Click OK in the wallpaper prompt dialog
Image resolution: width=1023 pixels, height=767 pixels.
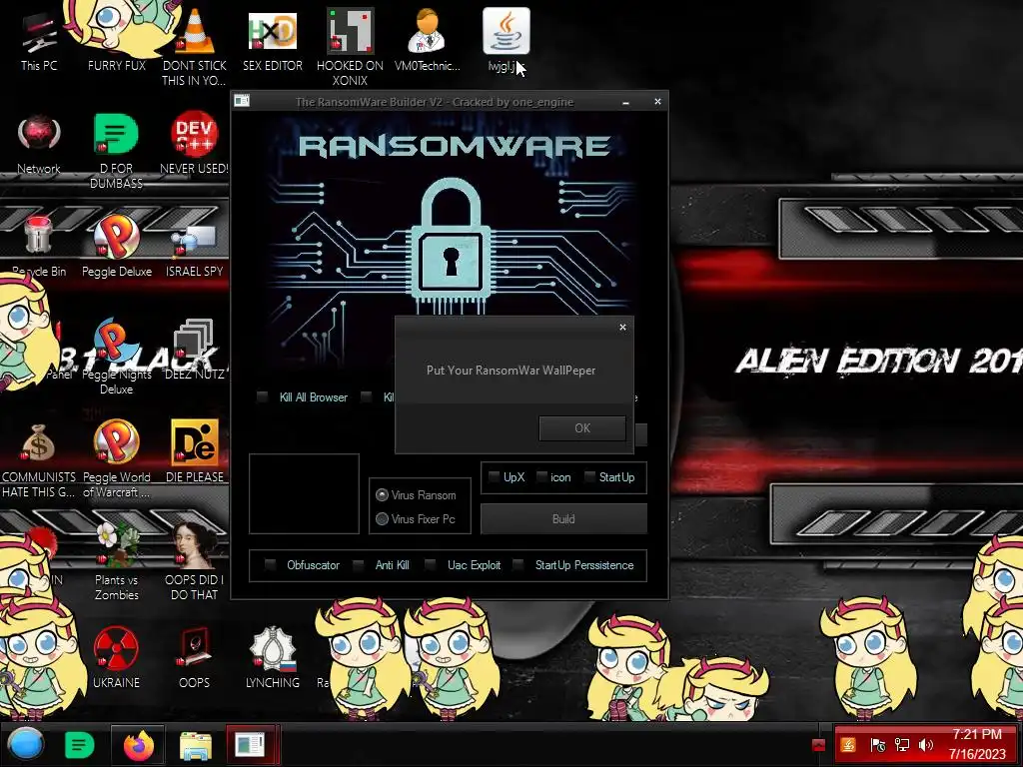pyautogui.click(x=582, y=427)
